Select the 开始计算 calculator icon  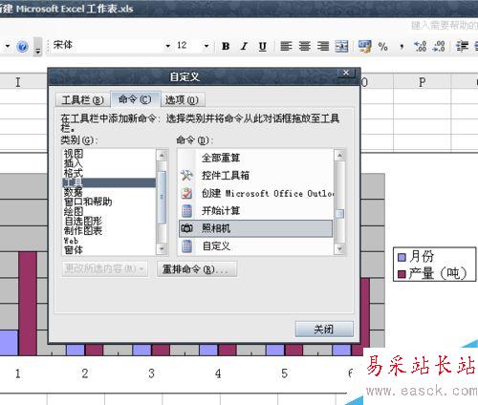click(186, 211)
